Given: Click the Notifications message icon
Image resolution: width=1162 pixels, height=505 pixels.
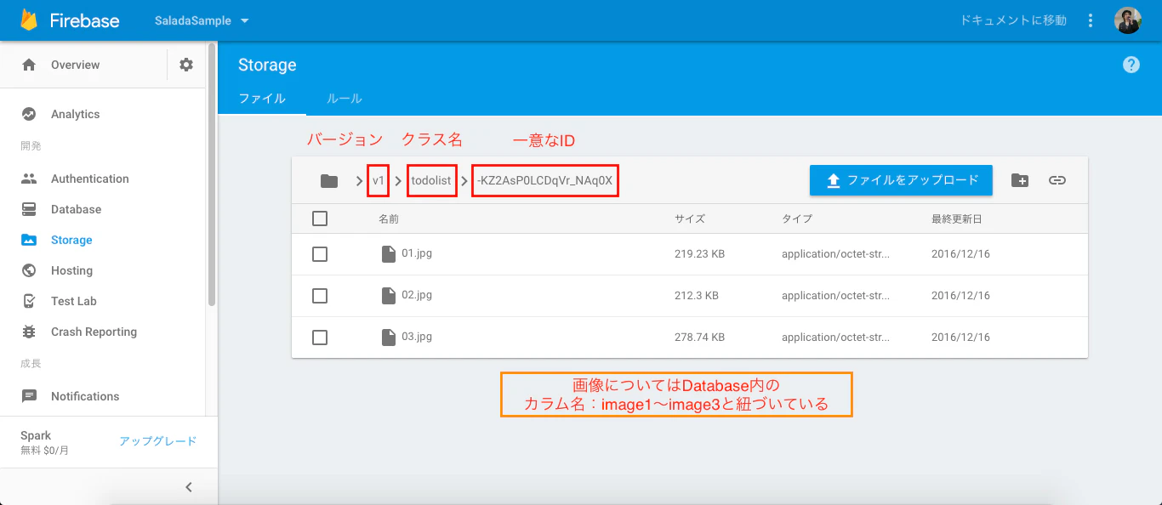Looking at the screenshot, I should tap(29, 396).
